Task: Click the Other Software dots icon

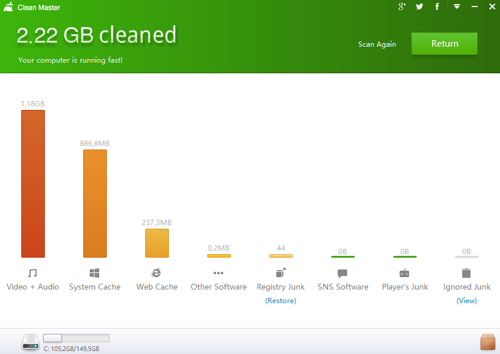Action: 218,273
